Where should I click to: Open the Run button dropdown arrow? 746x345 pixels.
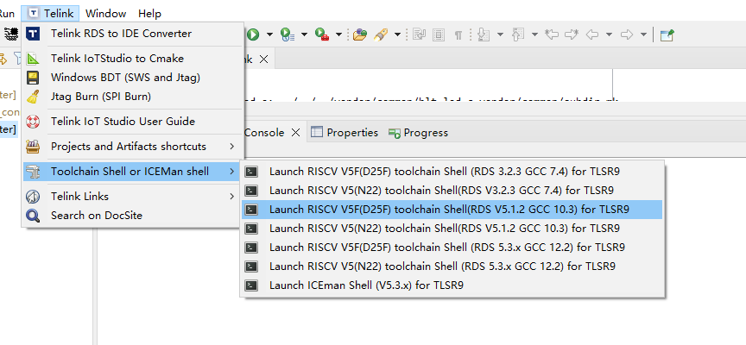(269, 34)
